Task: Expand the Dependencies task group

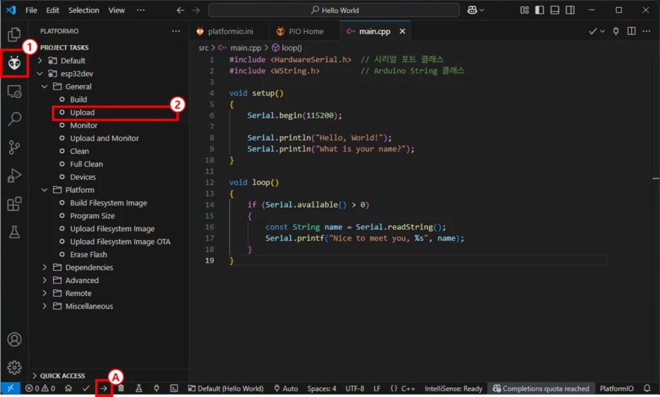Action: pyautogui.click(x=89, y=267)
